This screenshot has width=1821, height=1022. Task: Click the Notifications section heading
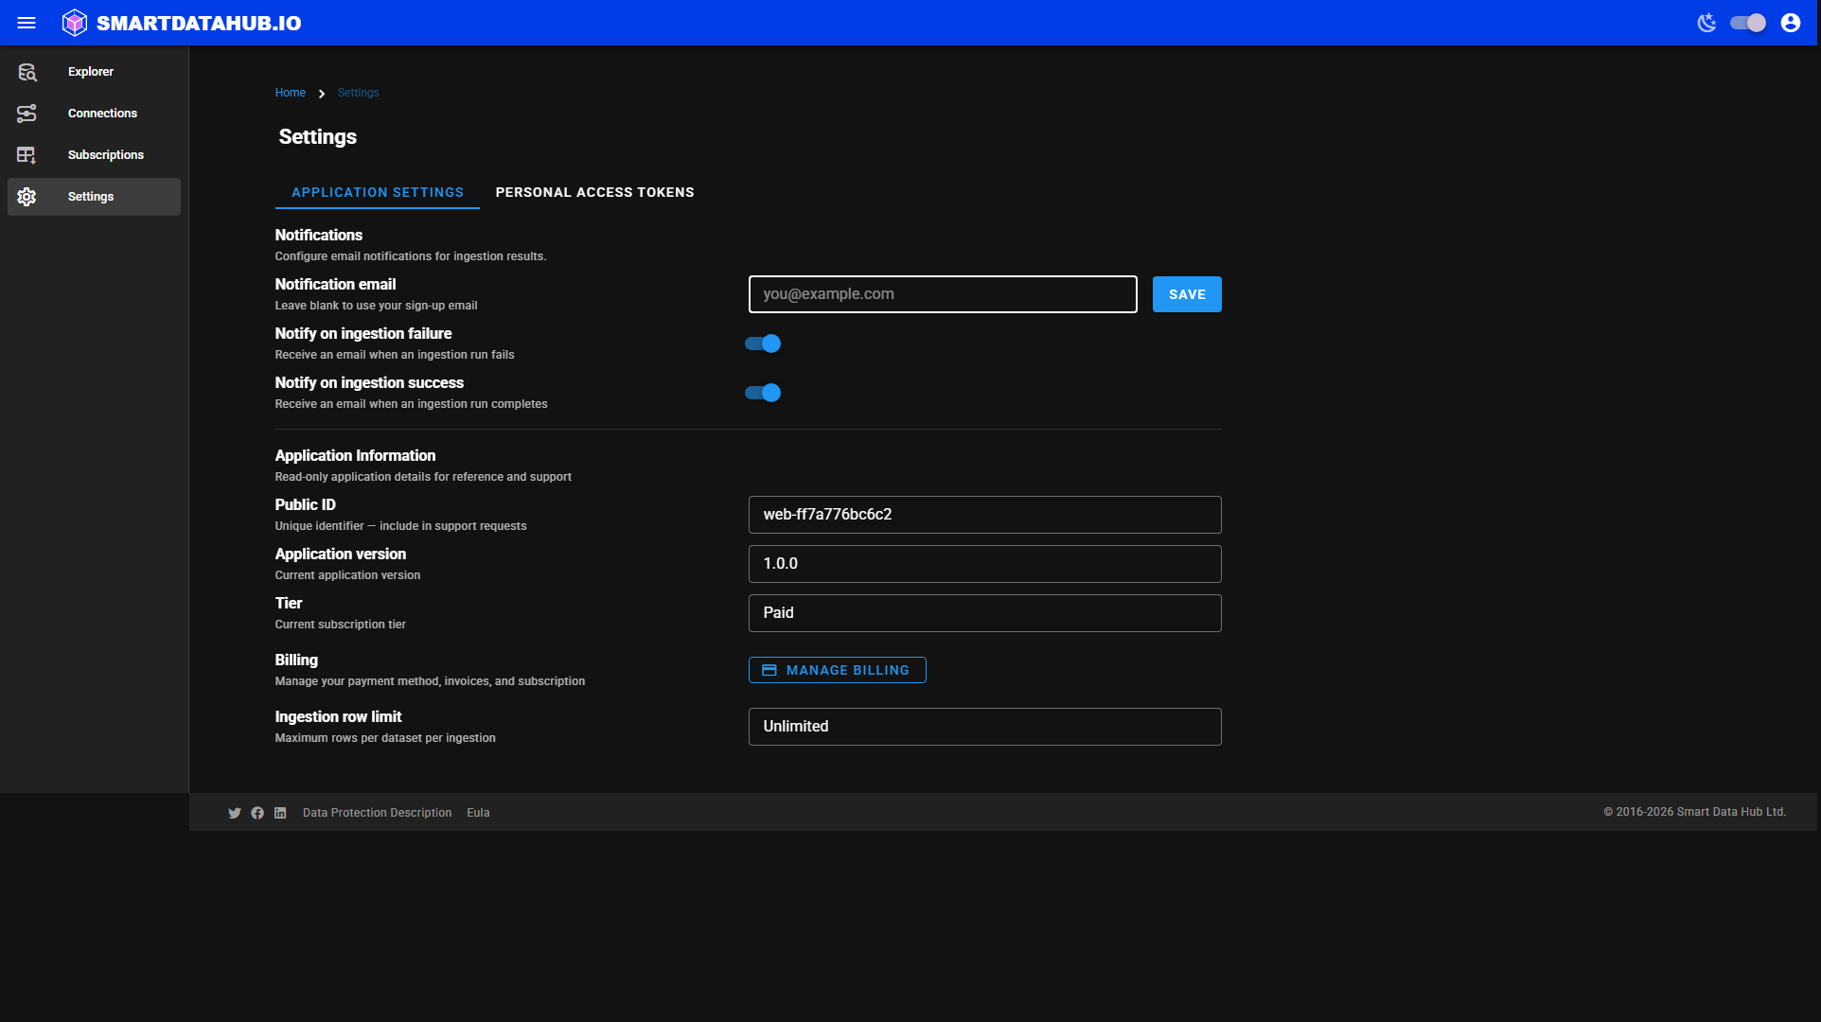pyautogui.click(x=319, y=235)
